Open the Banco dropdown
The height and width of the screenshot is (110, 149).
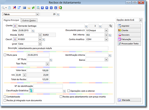click(x=106, y=59)
